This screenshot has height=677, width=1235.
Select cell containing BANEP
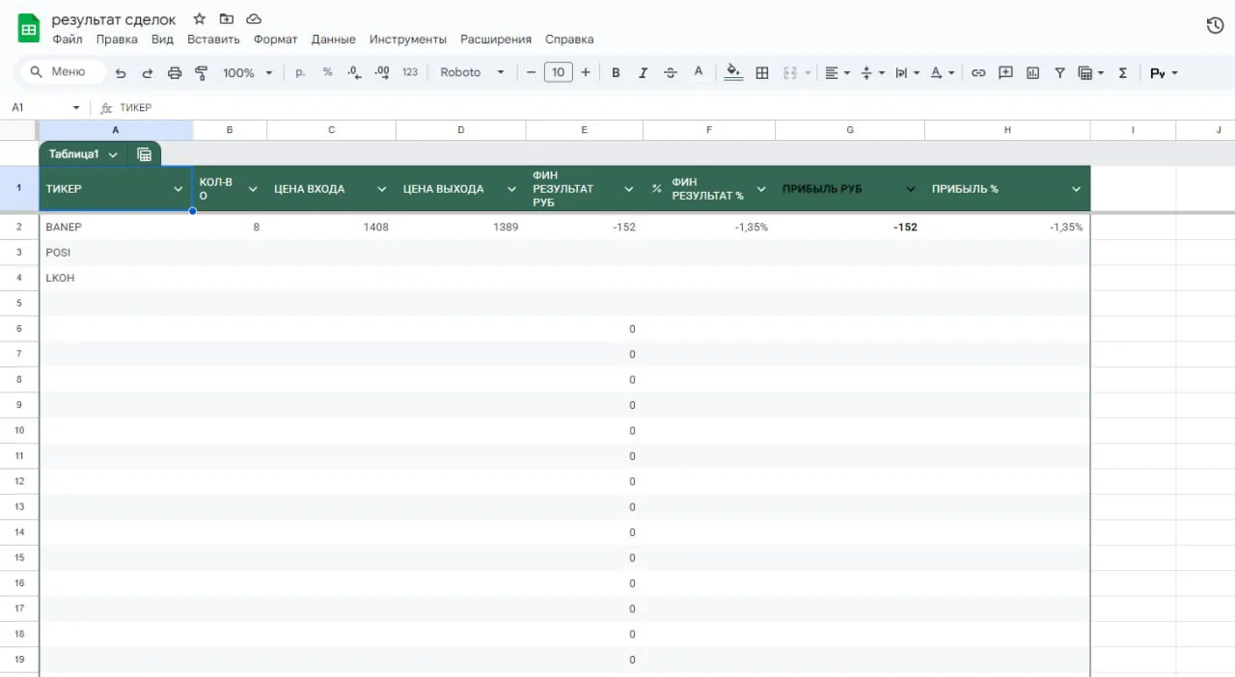(x=116, y=227)
